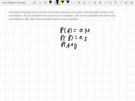Select the blue highlighter
This screenshot has width=135, height=101.
[x=68, y=2]
